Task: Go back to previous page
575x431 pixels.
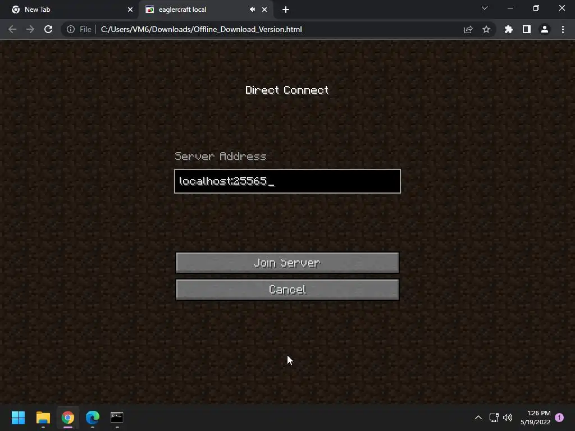Action: point(12,29)
